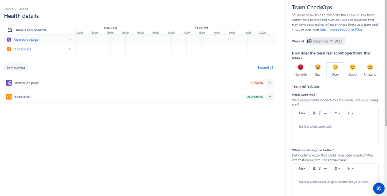Open text style dropdown in What went well
387x196 pixels.
302,113
